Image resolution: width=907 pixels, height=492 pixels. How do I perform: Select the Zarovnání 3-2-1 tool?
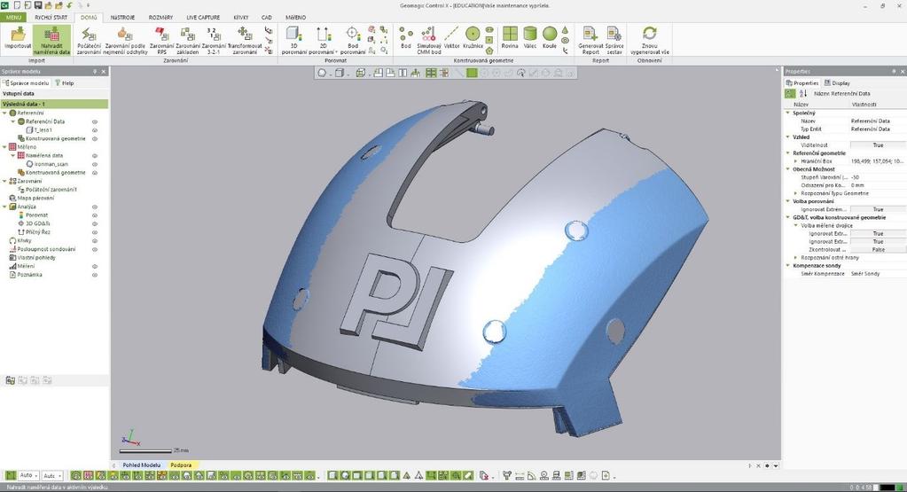click(214, 40)
